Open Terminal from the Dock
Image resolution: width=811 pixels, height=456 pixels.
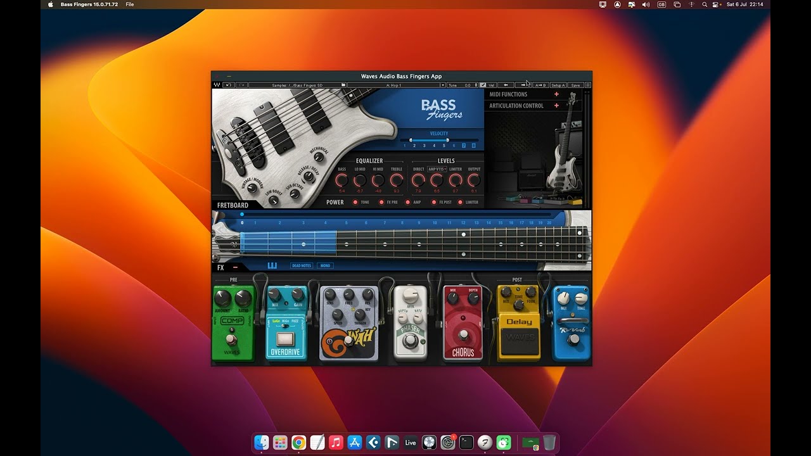coord(466,442)
